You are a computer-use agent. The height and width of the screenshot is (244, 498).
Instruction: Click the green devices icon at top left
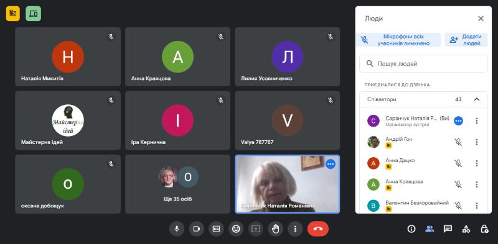34,14
